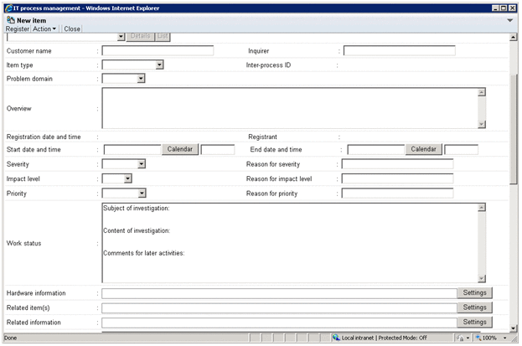This screenshot has height=346, width=522.
Task: Click the Reason for priority field
Action: point(397,194)
